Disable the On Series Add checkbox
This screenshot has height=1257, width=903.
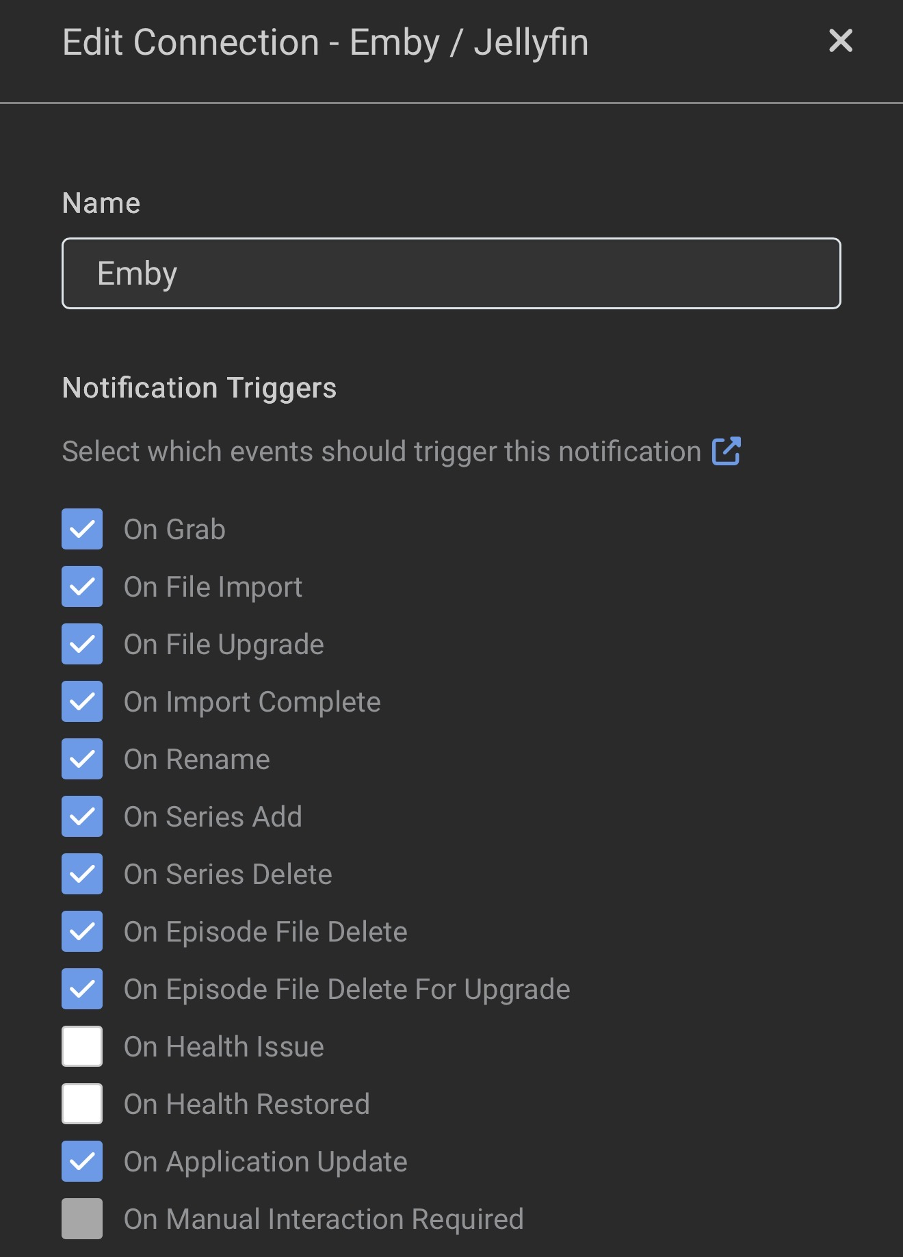tap(82, 816)
